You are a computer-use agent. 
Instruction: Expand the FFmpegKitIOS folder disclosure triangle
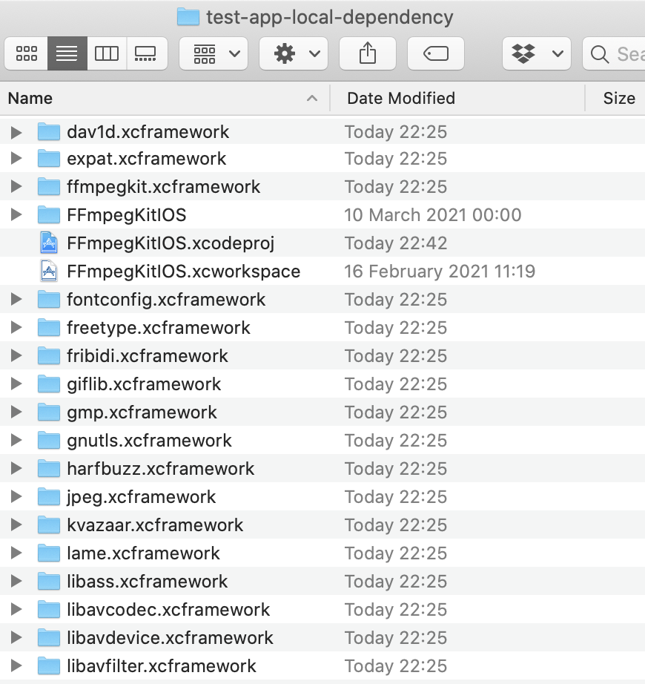pyautogui.click(x=16, y=216)
